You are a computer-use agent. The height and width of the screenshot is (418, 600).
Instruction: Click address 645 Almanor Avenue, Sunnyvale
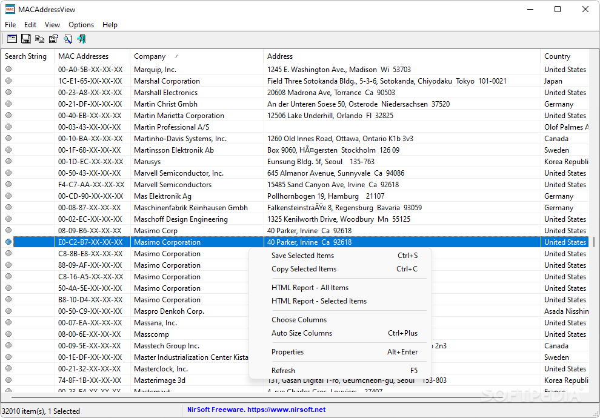pos(336,173)
